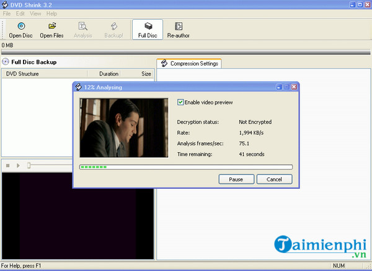The height and width of the screenshot is (271, 372).
Task: Close the 12% Analysing dialog
Action: pos(294,87)
